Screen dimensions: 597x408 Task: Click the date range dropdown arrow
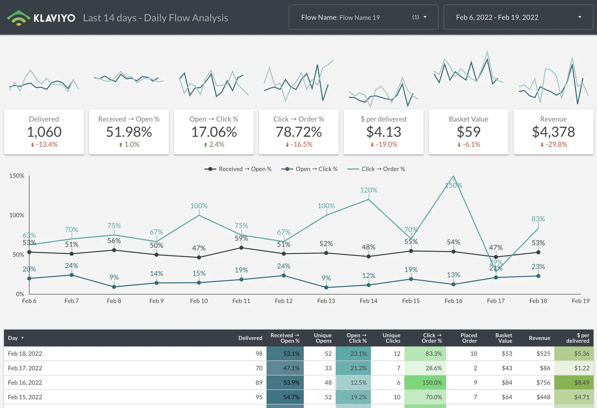(580, 17)
